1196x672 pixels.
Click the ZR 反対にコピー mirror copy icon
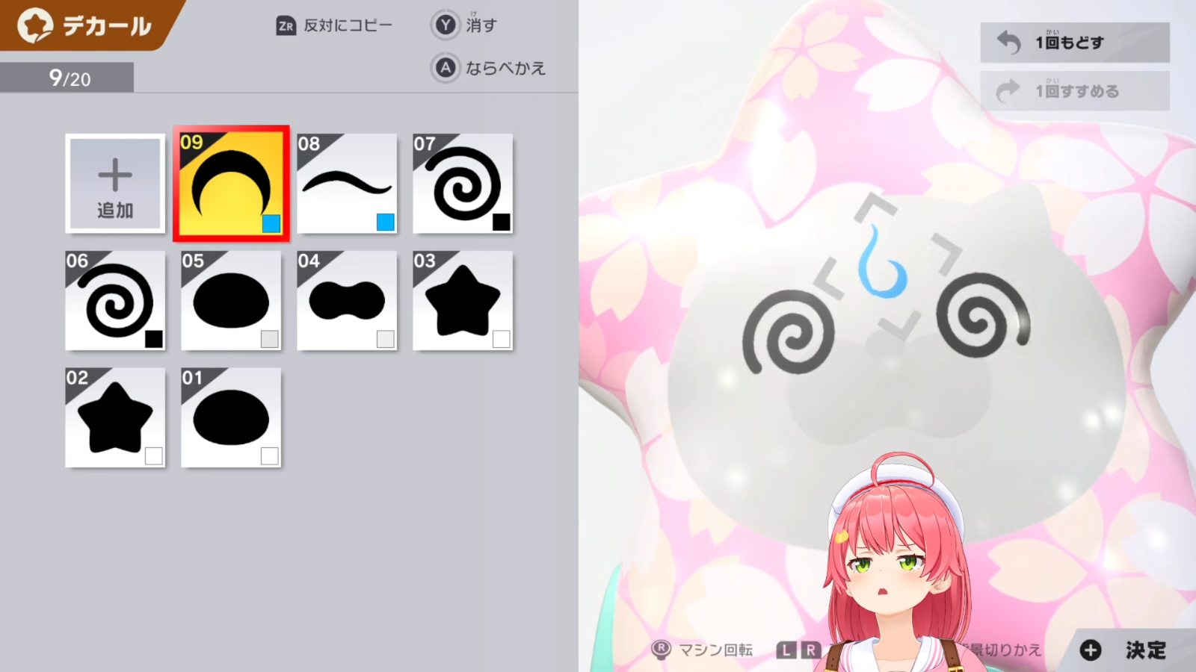(x=286, y=26)
